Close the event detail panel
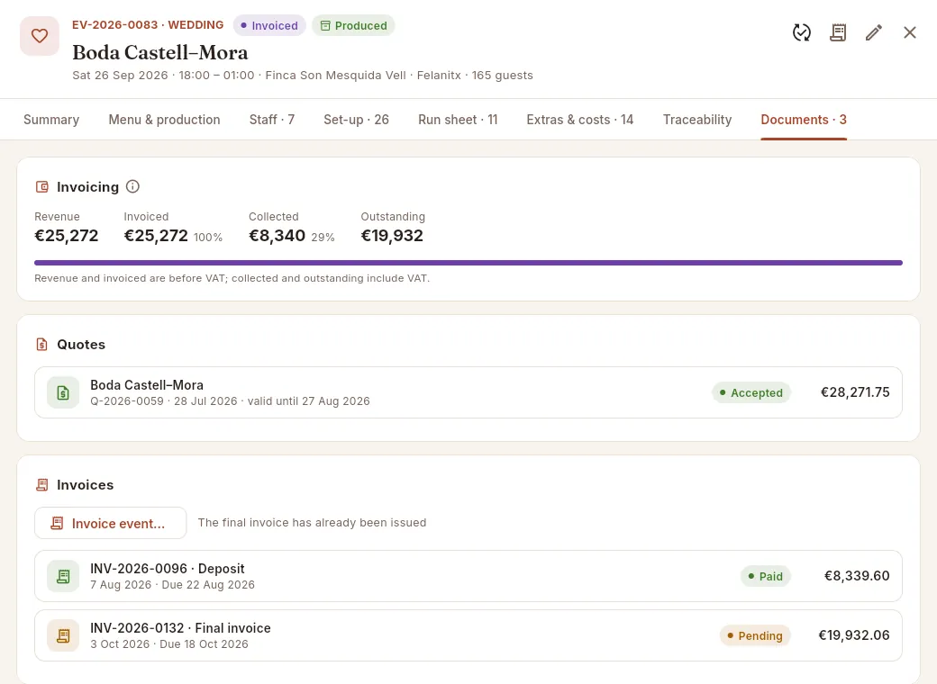 point(909,32)
